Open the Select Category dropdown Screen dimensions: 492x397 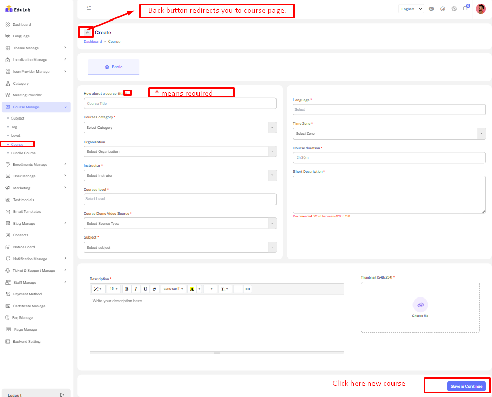(180, 128)
